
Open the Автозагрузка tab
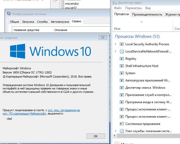point(60,22)
